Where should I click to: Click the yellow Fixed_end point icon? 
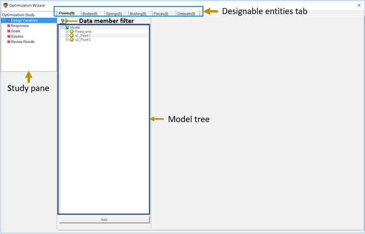(72, 32)
